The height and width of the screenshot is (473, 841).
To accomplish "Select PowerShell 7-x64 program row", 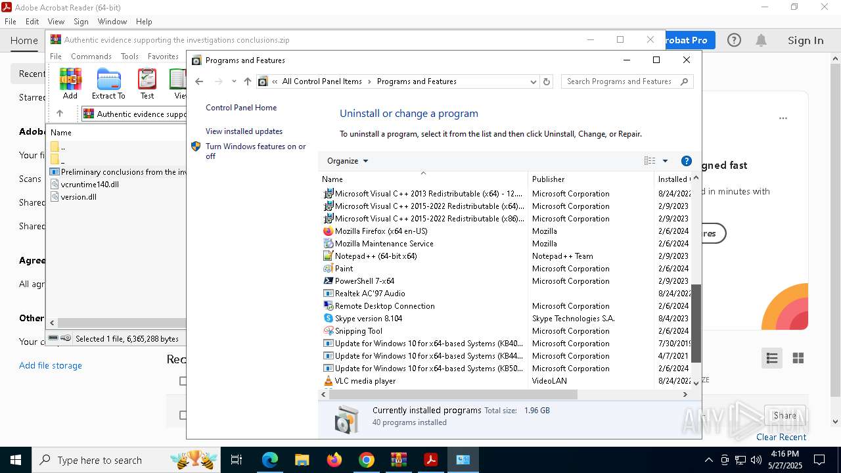I will (x=365, y=281).
